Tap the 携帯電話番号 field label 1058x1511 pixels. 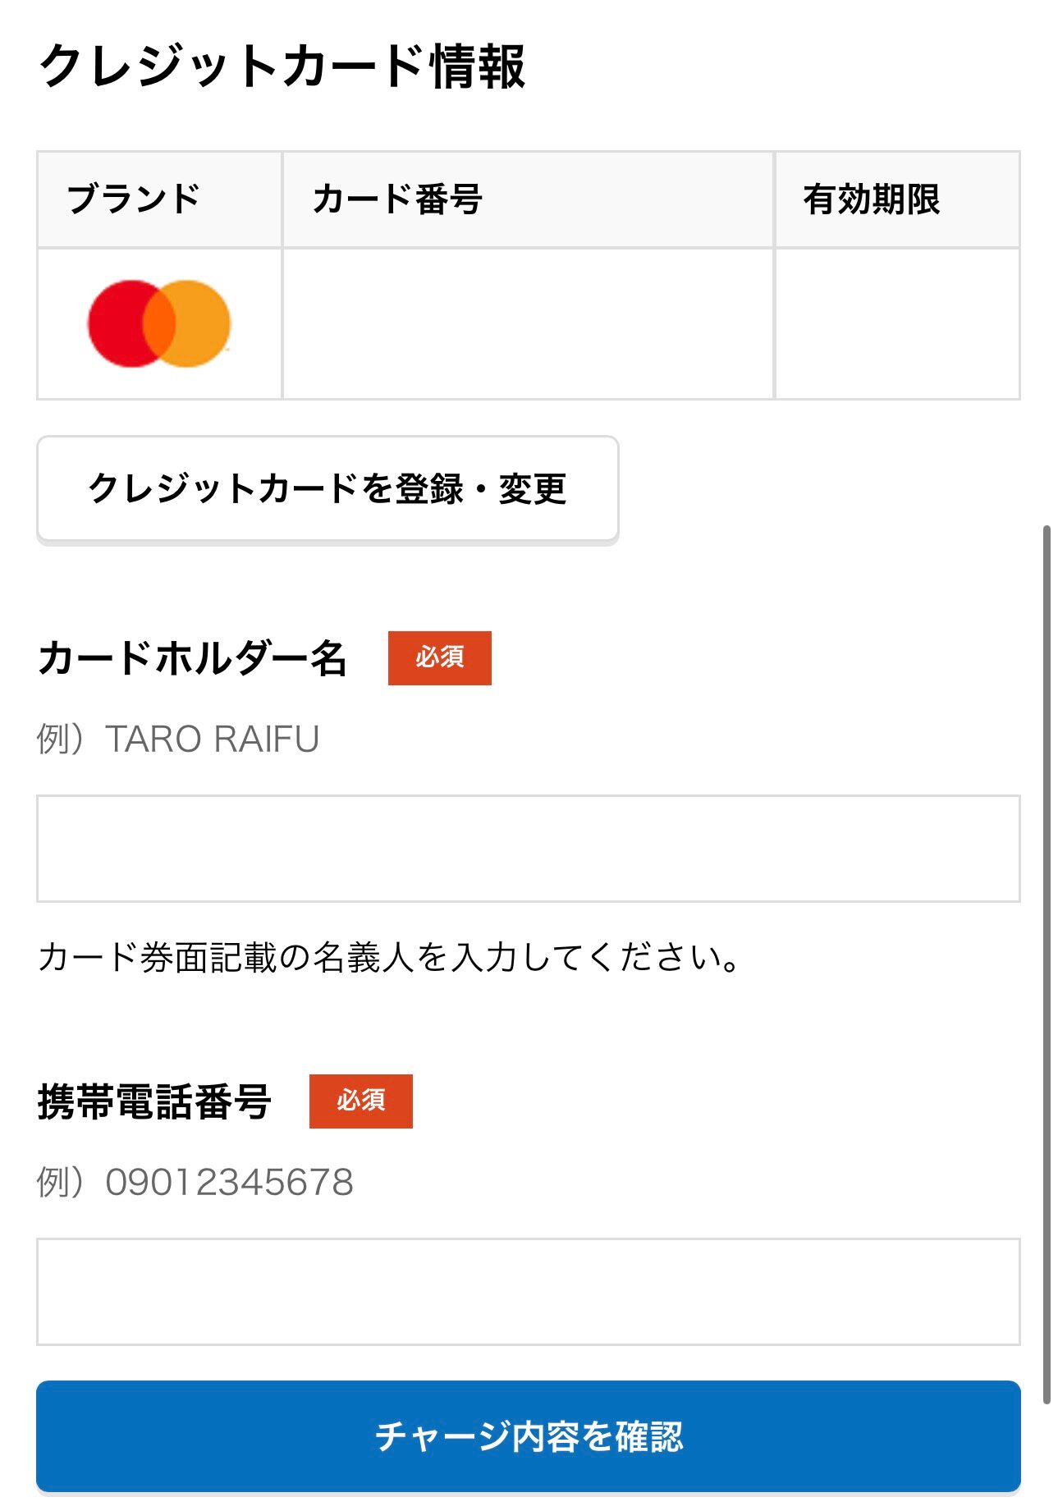point(154,1101)
